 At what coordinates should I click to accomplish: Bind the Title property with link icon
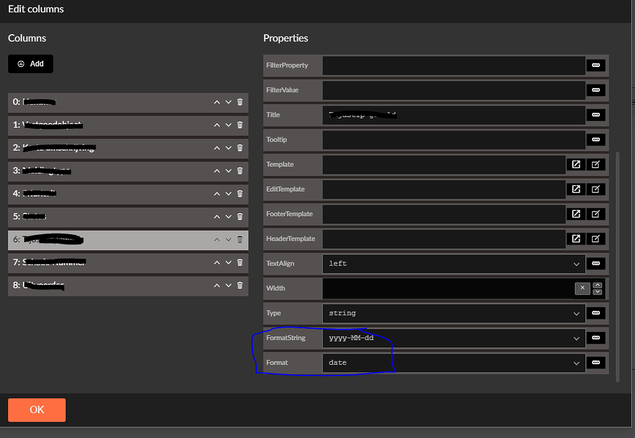tap(596, 115)
